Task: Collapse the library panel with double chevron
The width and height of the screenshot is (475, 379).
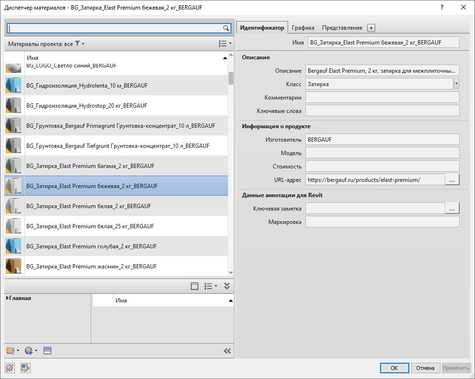Action: pos(227,286)
